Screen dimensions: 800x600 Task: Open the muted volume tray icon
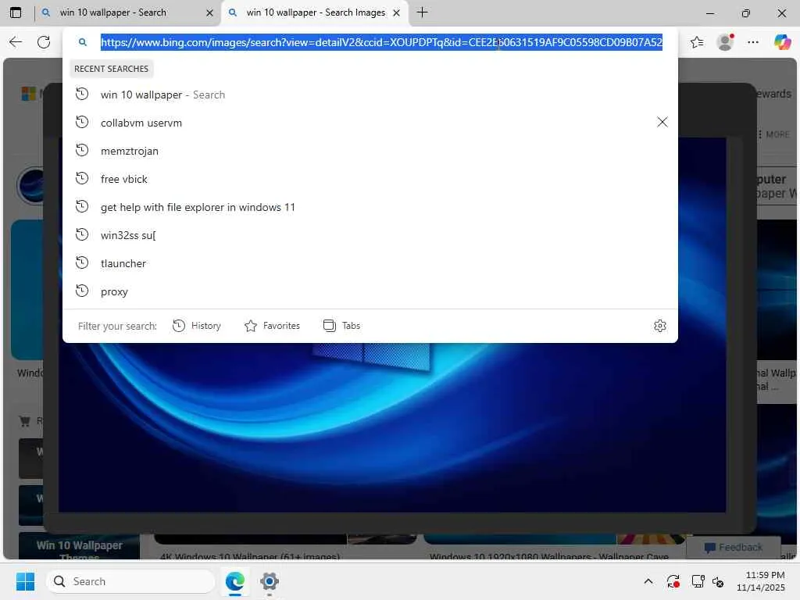(718, 581)
